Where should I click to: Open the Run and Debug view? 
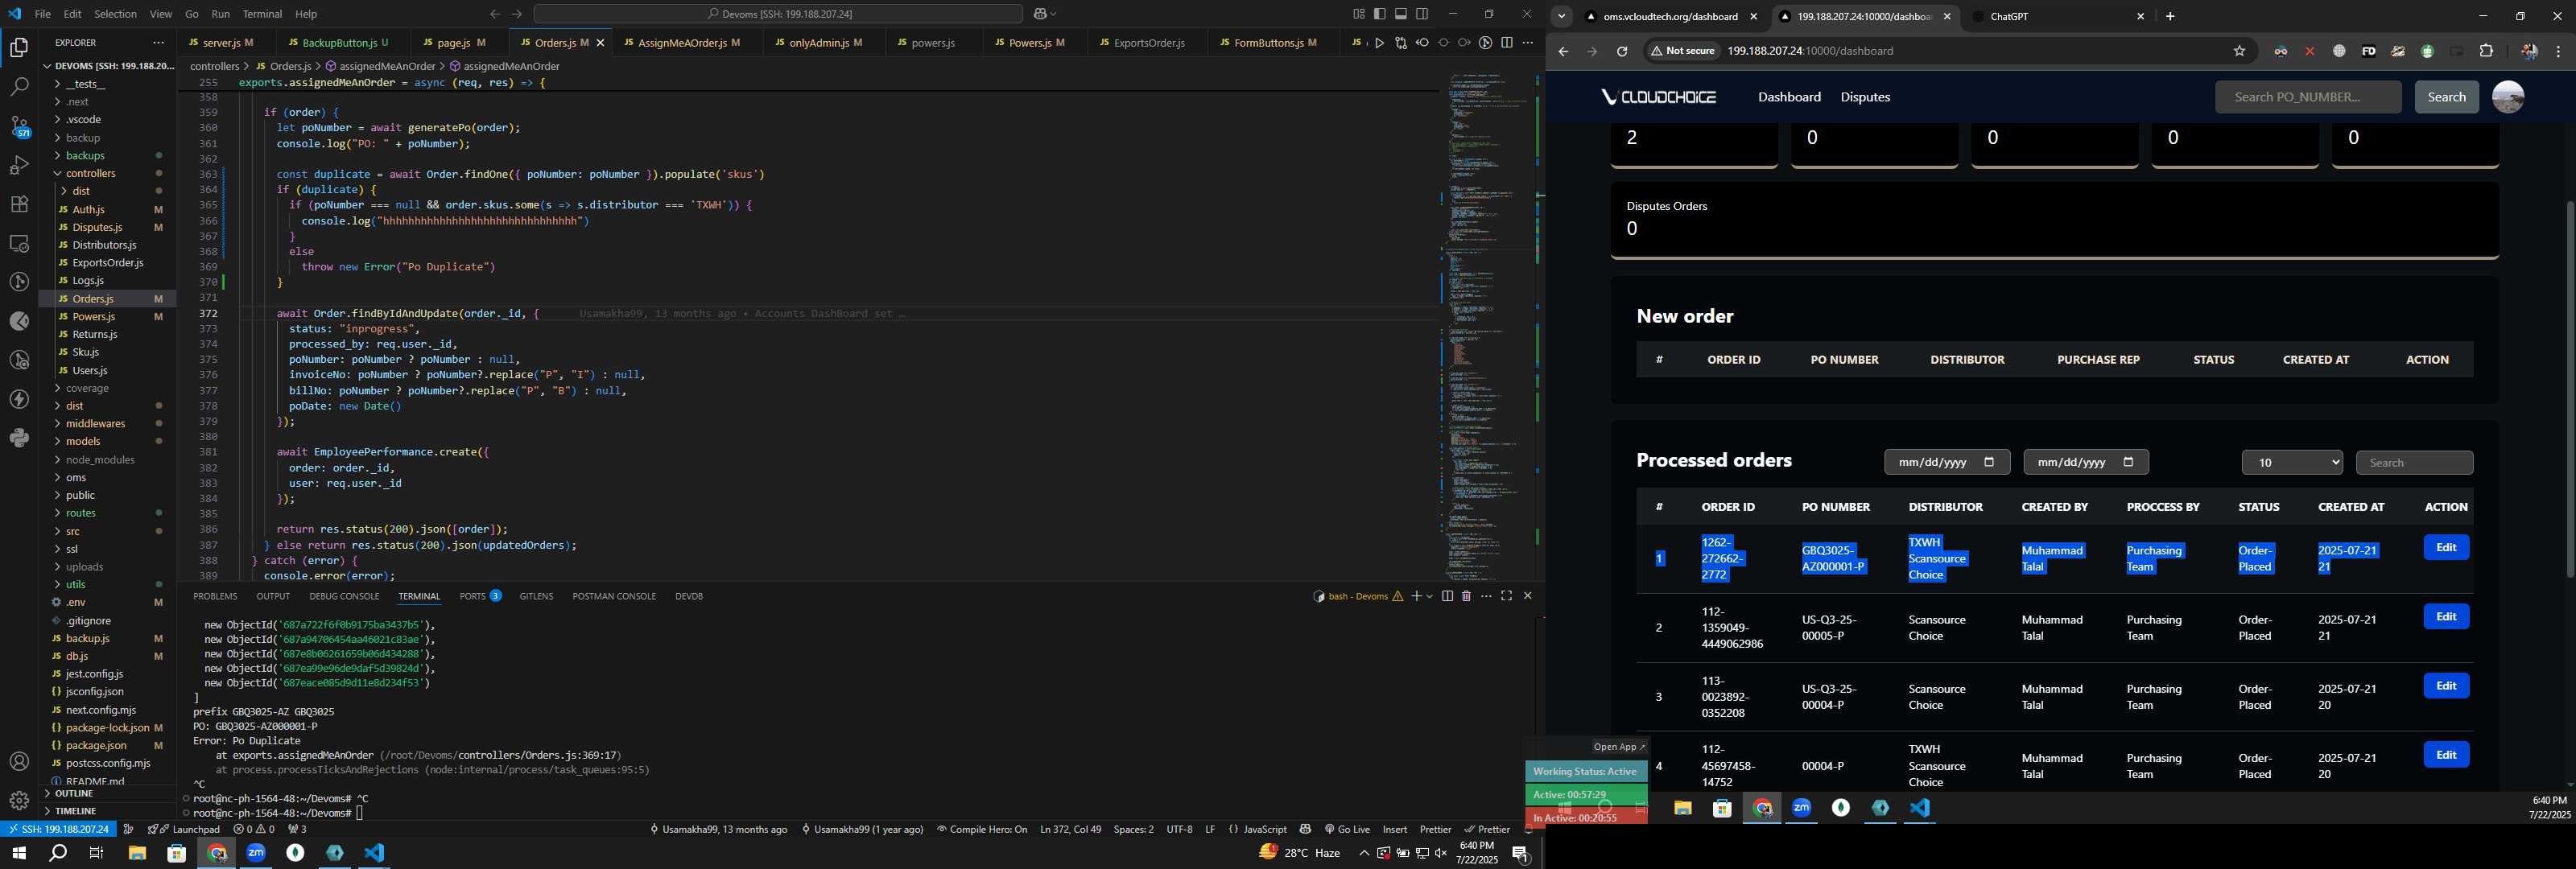(x=19, y=165)
